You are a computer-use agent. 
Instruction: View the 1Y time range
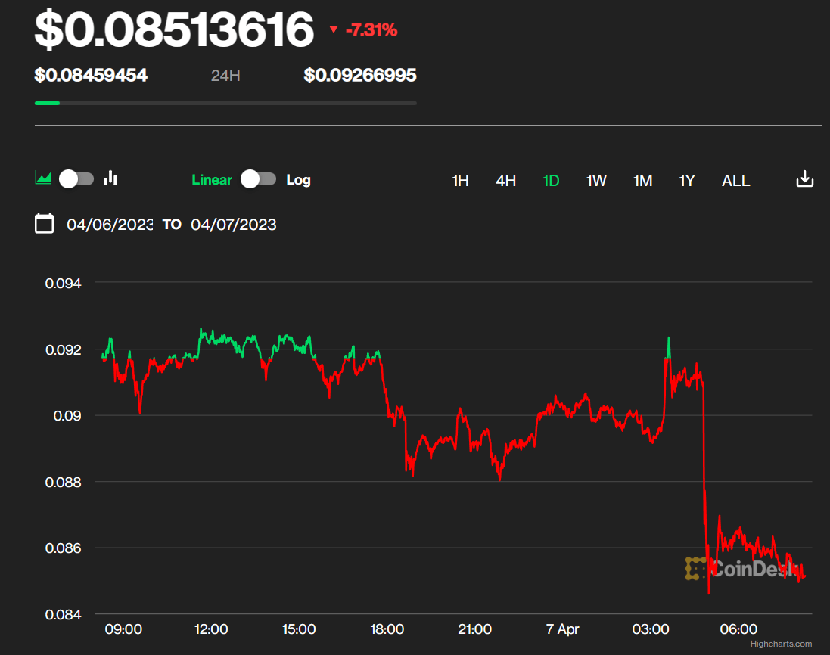pos(686,181)
